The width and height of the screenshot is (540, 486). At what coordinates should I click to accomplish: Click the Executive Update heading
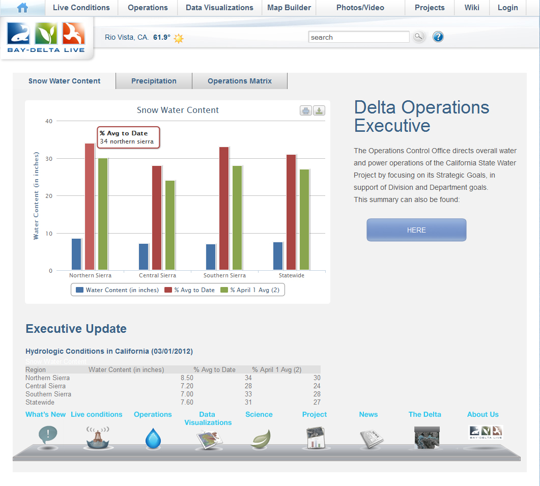click(76, 329)
